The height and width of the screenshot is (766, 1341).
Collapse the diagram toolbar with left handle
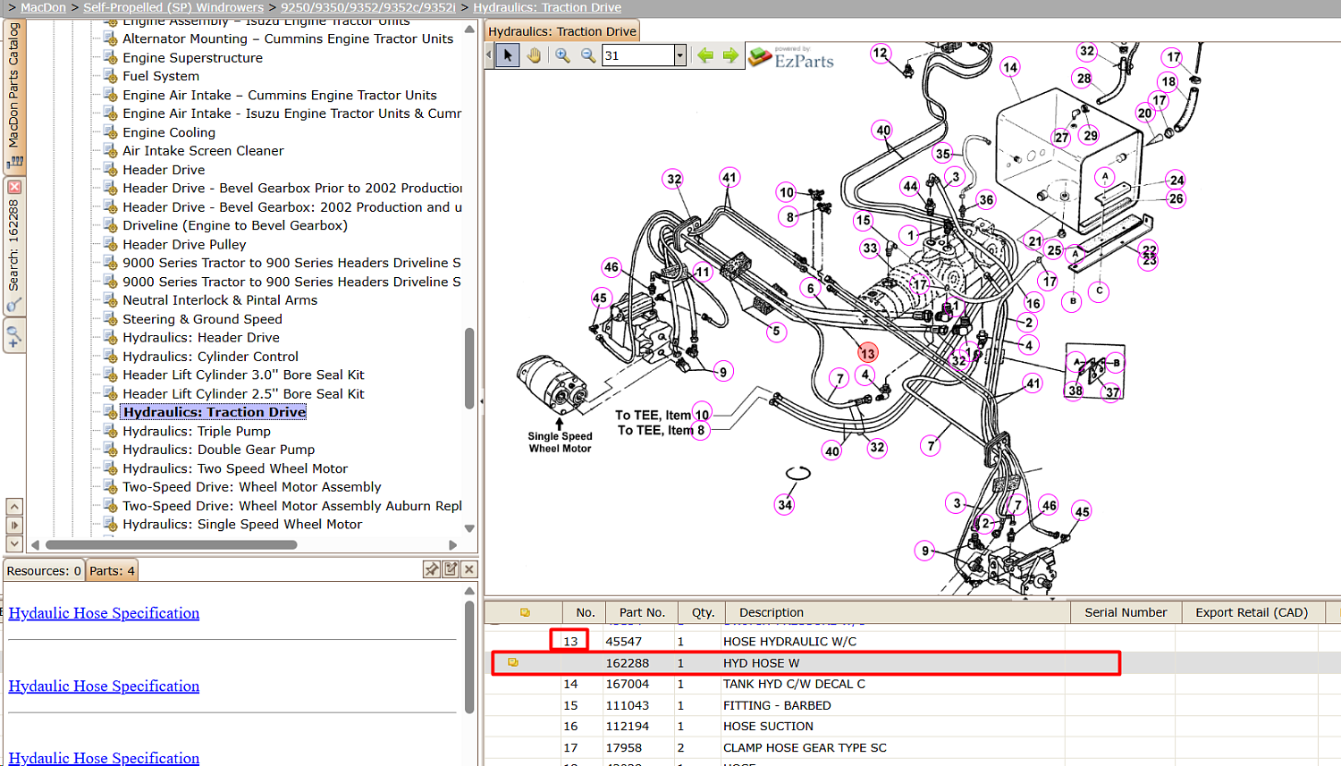[x=489, y=55]
